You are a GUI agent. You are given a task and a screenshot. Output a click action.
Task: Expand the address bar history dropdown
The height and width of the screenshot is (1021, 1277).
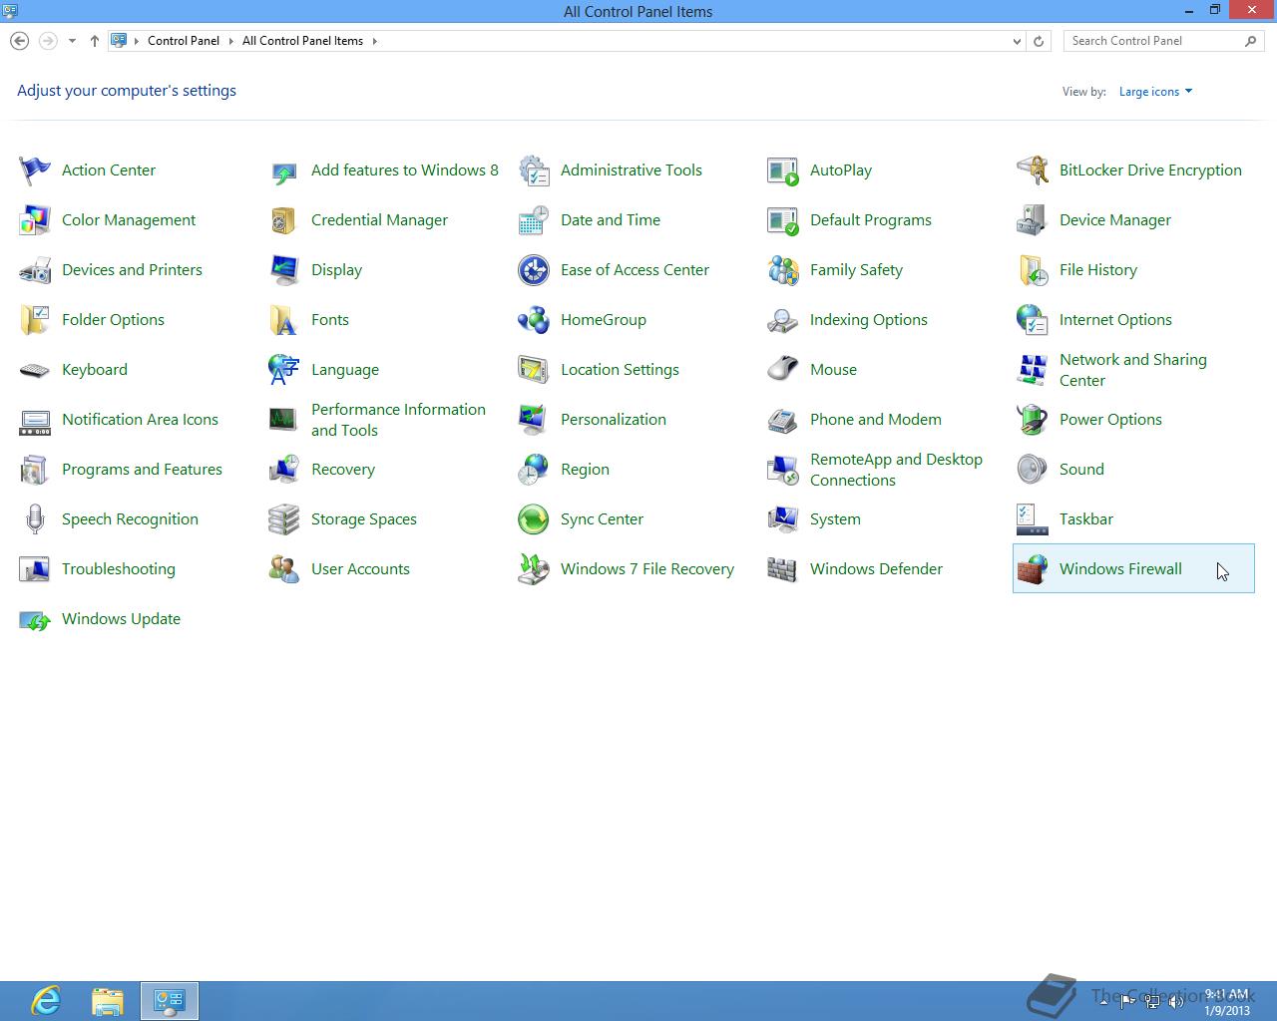pyautogui.click(x=1017, y=41)
